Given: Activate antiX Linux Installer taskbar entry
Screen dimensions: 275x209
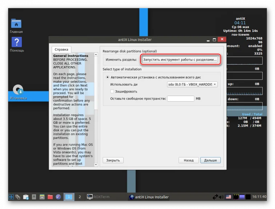Looking at the screenshot, I should point(149,197).
